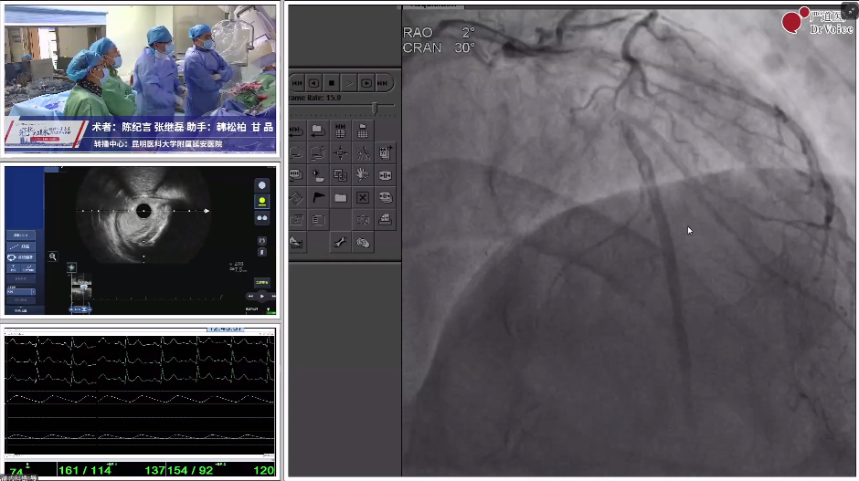Adjust the Frame Rate slider handle
The width and height of the screenshot is (859, 481).
coord(375,108)
